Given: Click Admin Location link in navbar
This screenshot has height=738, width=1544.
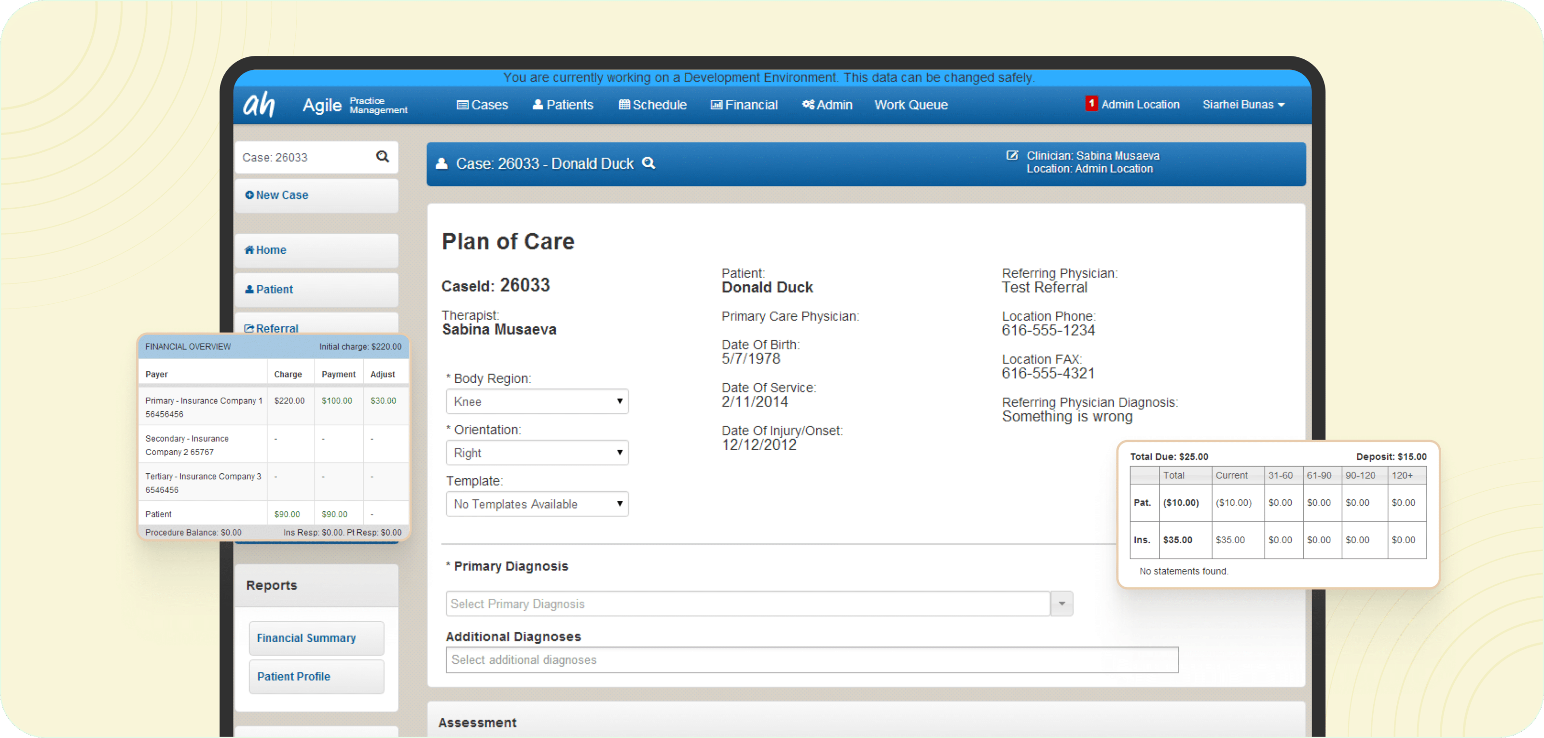Looking at the screenshot, I should 1140,104.
